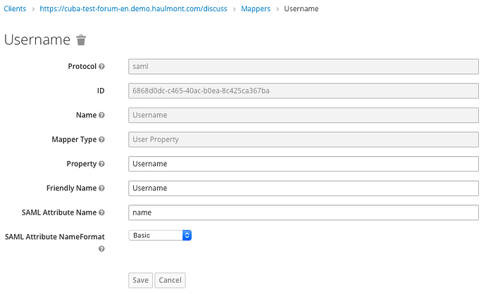The height and width of the screenshot is (294, 486).
Task: Delete the Username mapper via trash icon
Action: (x=81, y=40)
